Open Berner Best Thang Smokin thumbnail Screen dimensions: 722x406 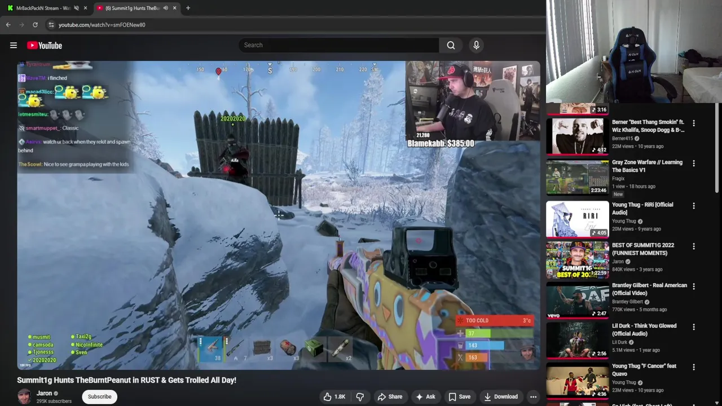click(x=578, y=136)
